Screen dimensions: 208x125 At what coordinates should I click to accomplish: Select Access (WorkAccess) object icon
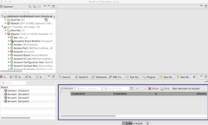pyautogui.click(x=12, y=44)
